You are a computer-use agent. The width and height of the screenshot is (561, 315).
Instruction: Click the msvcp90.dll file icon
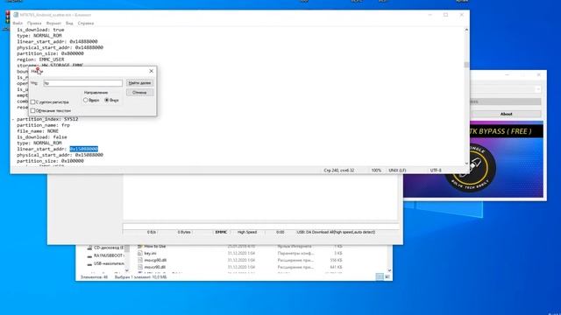pos(140,261)
